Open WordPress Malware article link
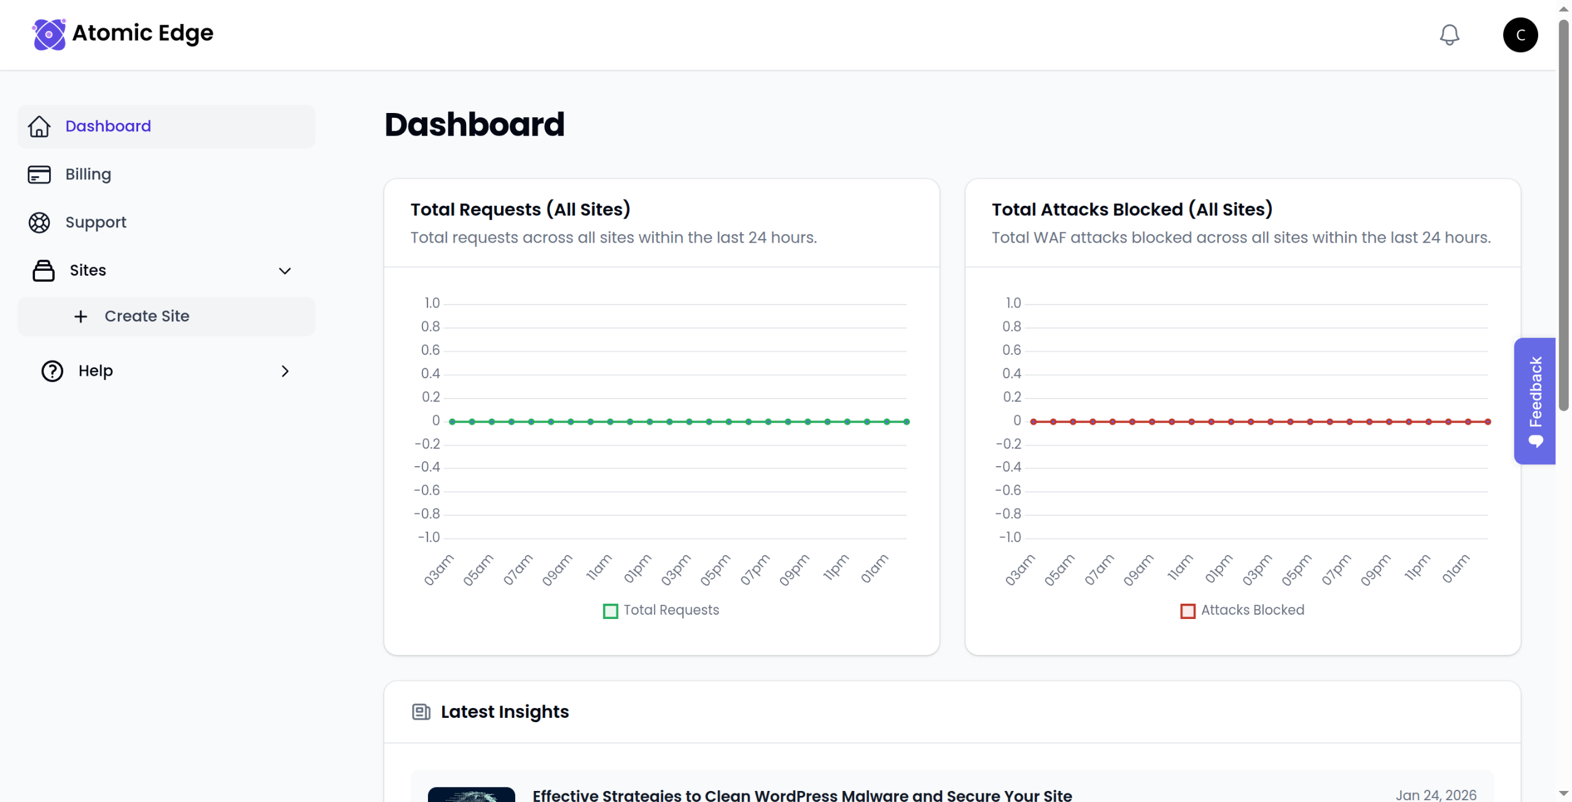The height and width of the screenshot is (802, 1572). pos(802,795)
